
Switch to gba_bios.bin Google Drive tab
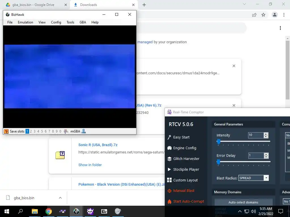pyautogui.click(x=35, y=5)
